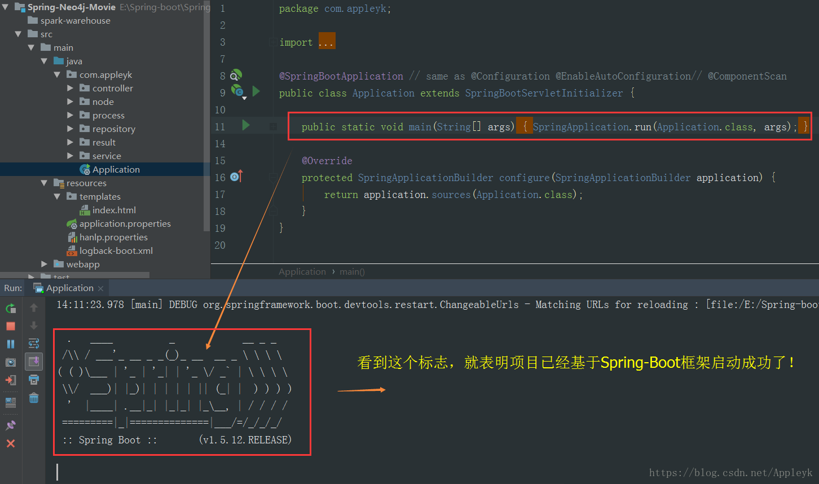Dump threads using the camera icon
Image resolution: width=819 pixels, height=484 pixels.
point(11,362)
